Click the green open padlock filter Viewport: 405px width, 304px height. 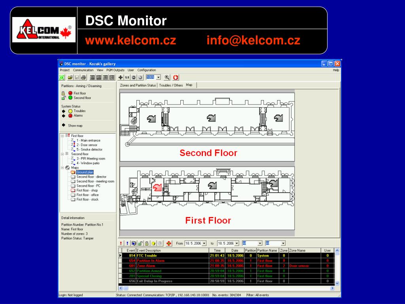coord(140,243)
